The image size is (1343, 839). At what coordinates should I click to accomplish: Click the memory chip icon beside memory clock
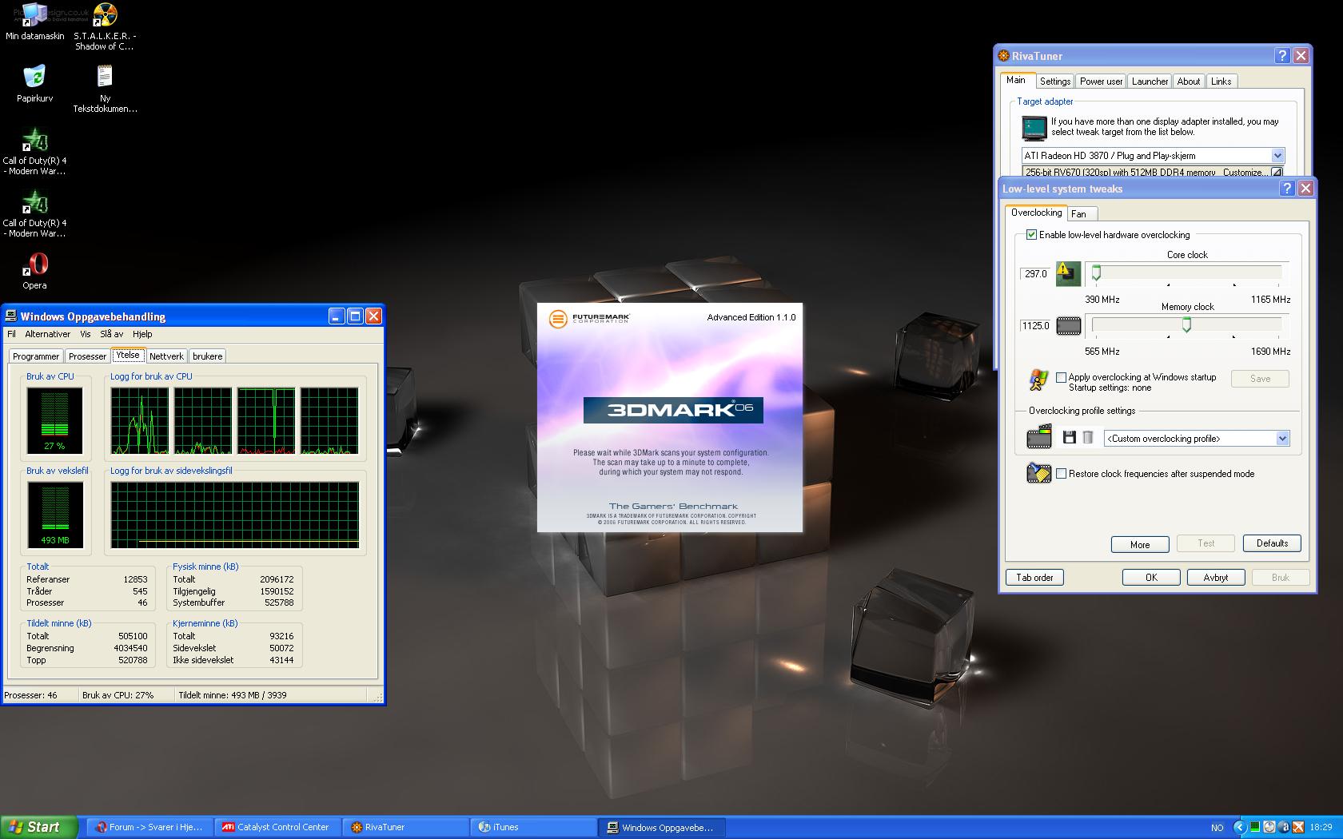pyautogui.click(x=1068, y=325)
